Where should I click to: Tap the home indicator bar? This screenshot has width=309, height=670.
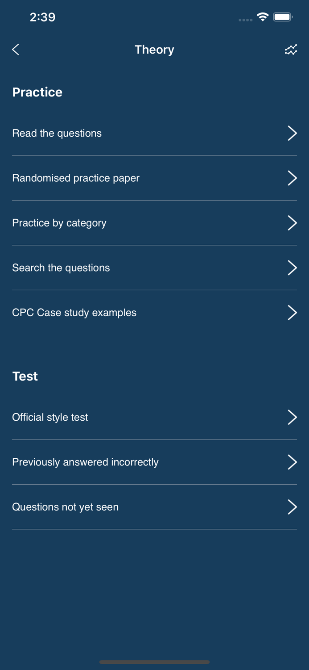[154, 662]
